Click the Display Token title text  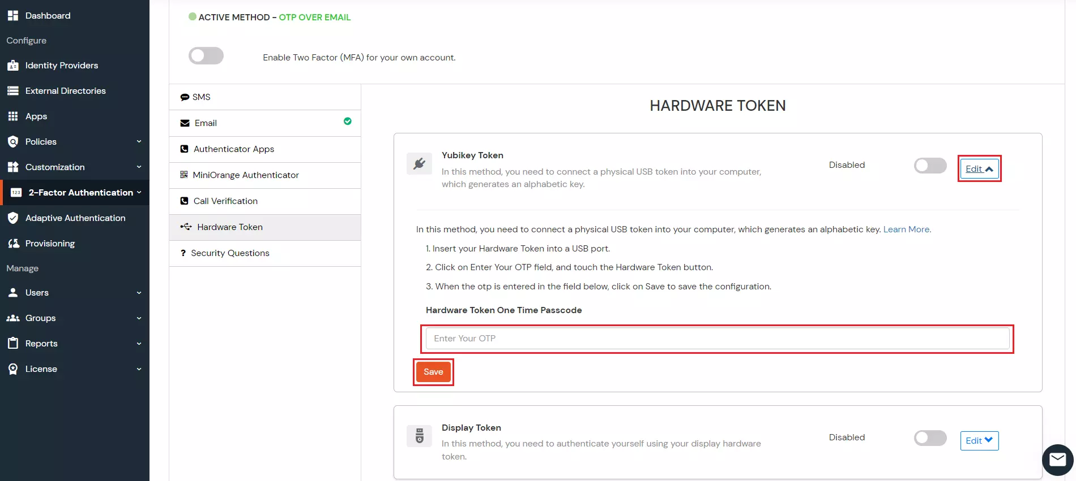click(x=471, y=428)
